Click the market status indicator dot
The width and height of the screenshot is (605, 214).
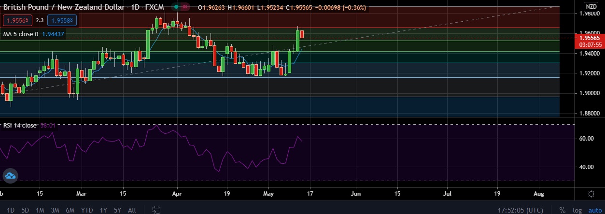pyautogui.click(x=176, y=8)
